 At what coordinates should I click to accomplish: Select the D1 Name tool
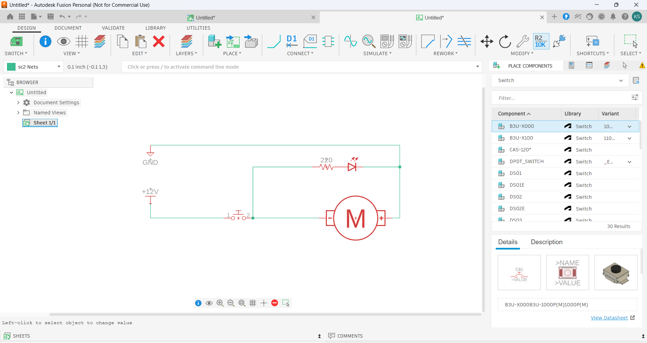pyautogui.click(x=292, y=41)
